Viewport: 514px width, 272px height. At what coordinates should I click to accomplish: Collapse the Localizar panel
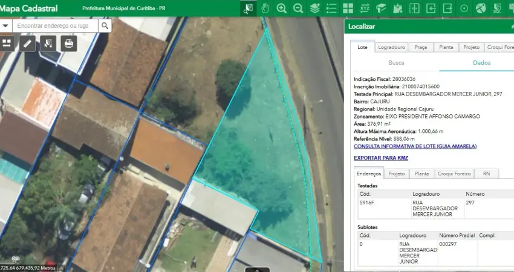(x=512, y=27)
